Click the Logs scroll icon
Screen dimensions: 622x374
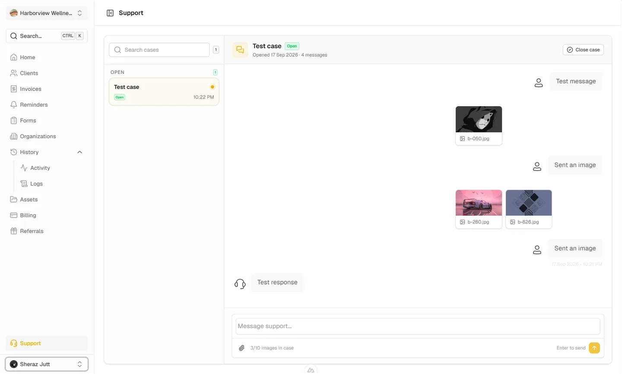tap(24, 184)
